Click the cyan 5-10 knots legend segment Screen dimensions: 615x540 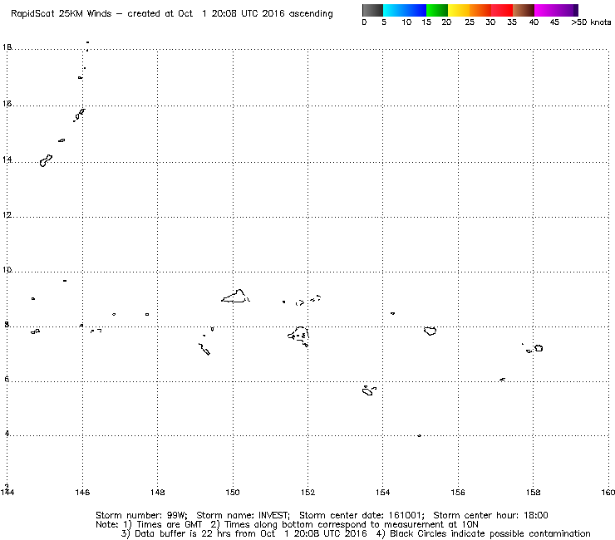click(393, 10)
